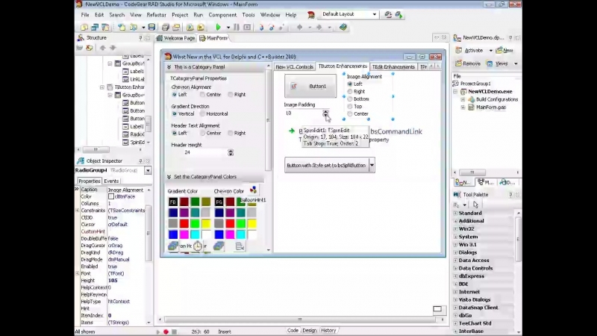Image resolution: width=597 pixels, height=336 pixels.
Task: Click the green arrow command link icon
Action: coord(292,131)
